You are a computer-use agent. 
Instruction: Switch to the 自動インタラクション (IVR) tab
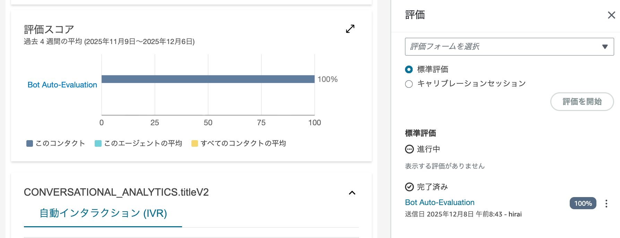[103, 214]
